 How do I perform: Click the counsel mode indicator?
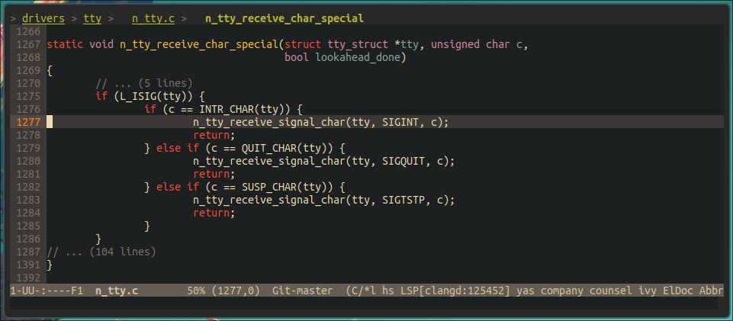tap(614, 291)
